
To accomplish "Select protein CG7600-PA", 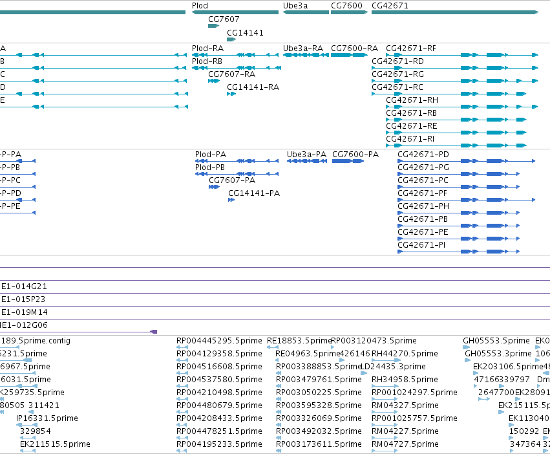I will pos(355,155).
